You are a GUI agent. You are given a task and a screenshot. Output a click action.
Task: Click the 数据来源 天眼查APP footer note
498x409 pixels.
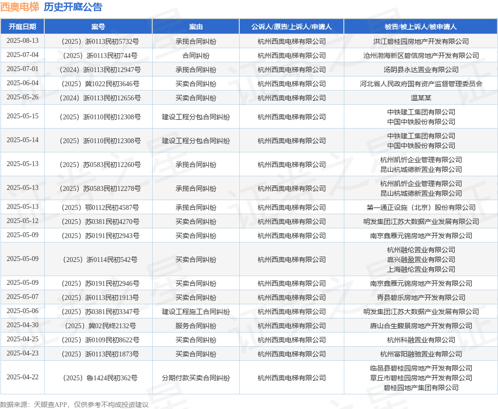(74, 405)
